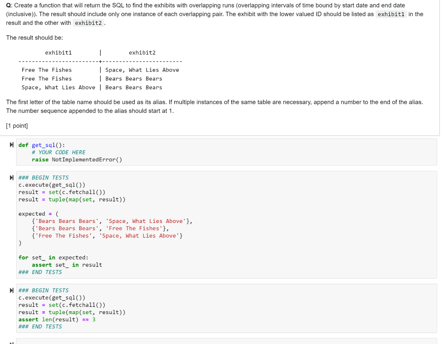Place cursor inside the get_sql function cell
The height and width of the screenshot is (344, 446).
pos(131,152)
